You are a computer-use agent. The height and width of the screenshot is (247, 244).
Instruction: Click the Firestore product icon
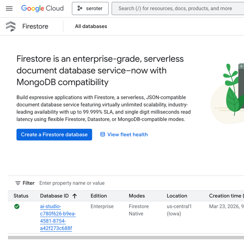(x=11, y=26)
